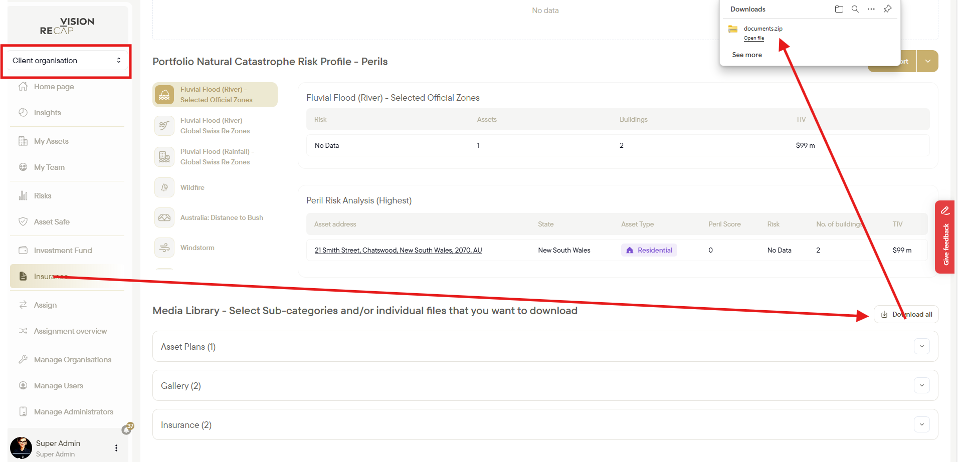Viewport: 958px width, 462px height.
Task: Click the My Team icon
Action: point(23,167)
